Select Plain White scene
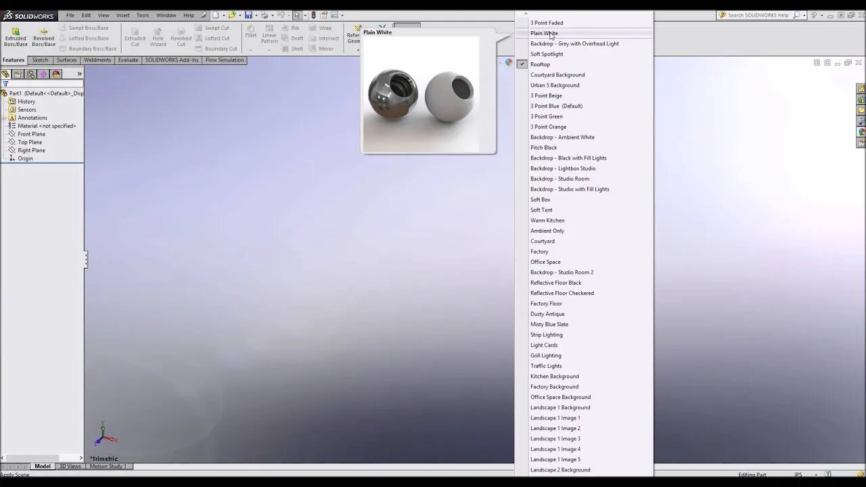The height and width of the screenshot is (487, 866). (585, 33)
